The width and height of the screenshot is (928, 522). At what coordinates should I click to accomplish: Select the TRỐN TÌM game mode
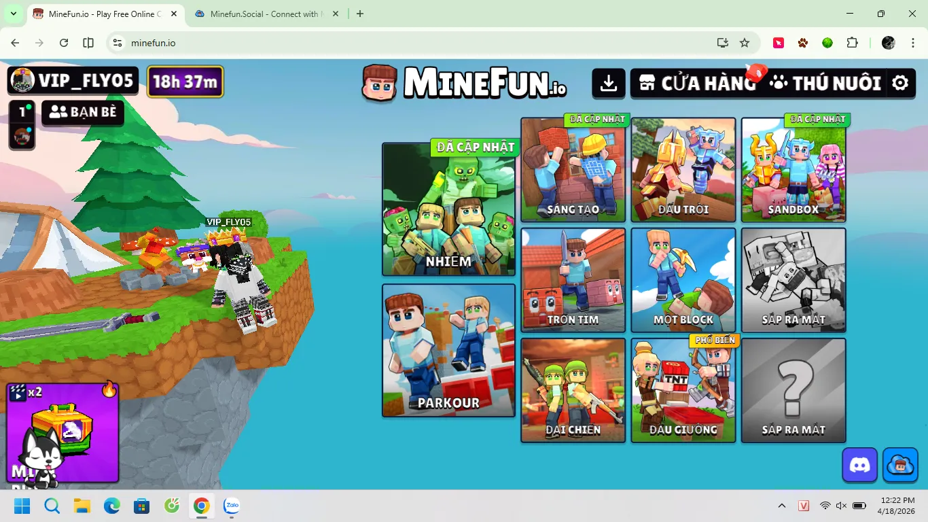[x=573, y=280]
